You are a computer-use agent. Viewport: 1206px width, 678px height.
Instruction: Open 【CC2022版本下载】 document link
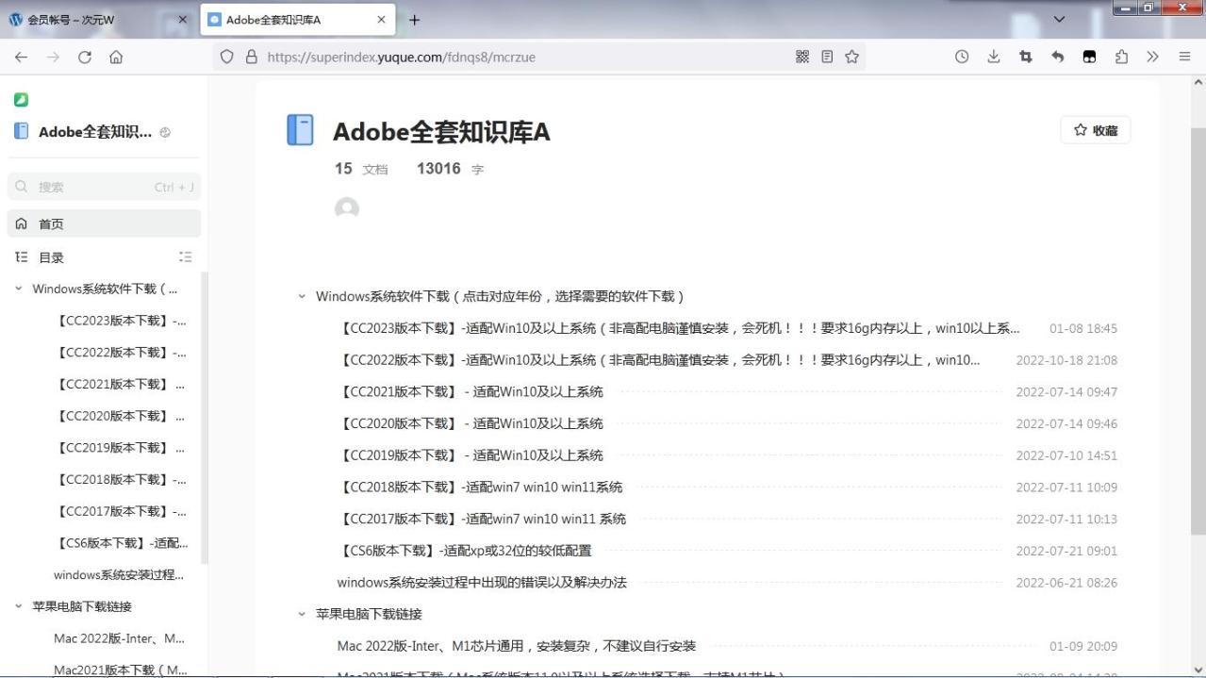(x=659, y=360)
